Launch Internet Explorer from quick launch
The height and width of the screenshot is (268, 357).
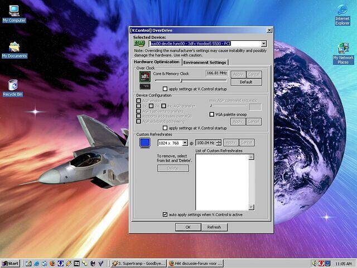[37, 264]
